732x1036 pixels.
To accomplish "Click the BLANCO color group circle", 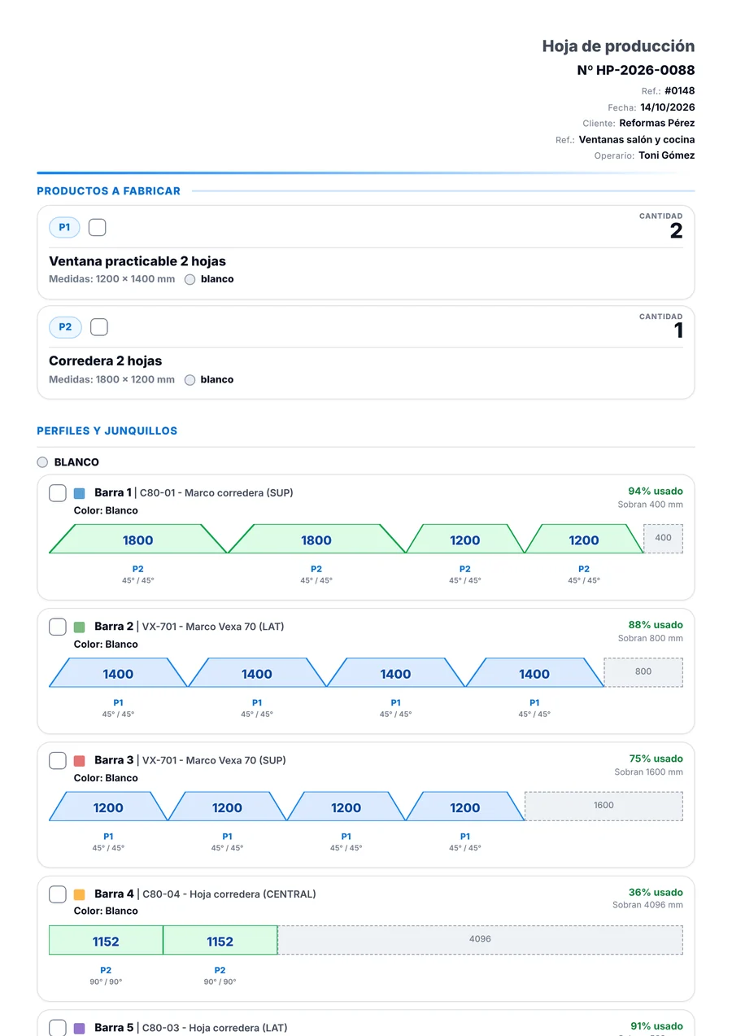I will click(x=42, y=462).
